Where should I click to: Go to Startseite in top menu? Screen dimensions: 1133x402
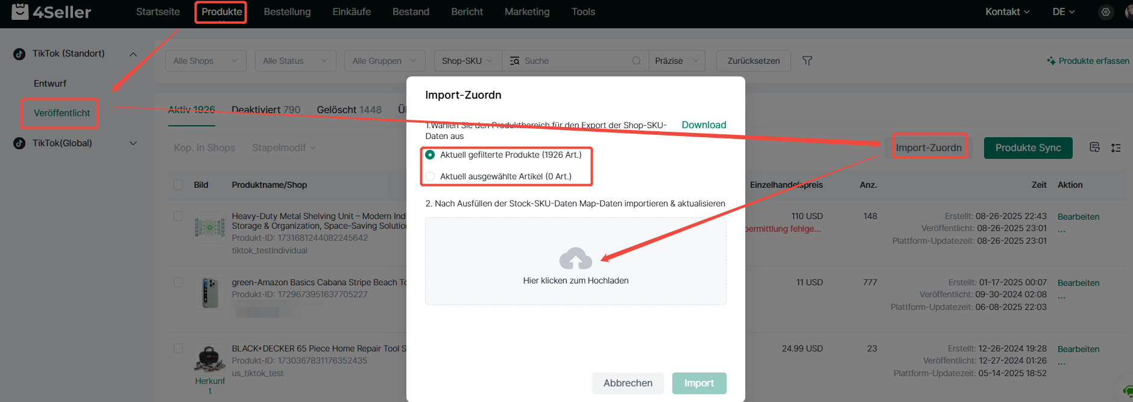click(158, 11)
